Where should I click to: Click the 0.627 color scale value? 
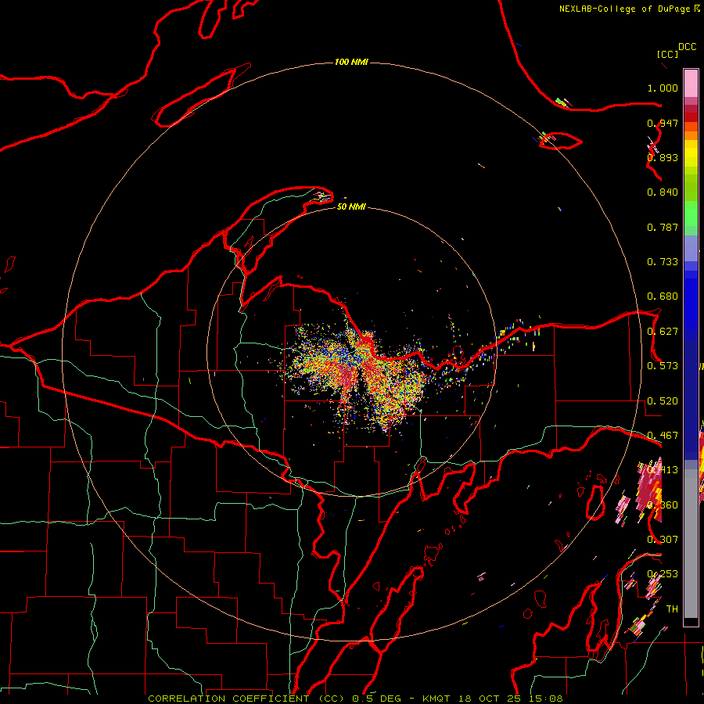coord(663,332)
